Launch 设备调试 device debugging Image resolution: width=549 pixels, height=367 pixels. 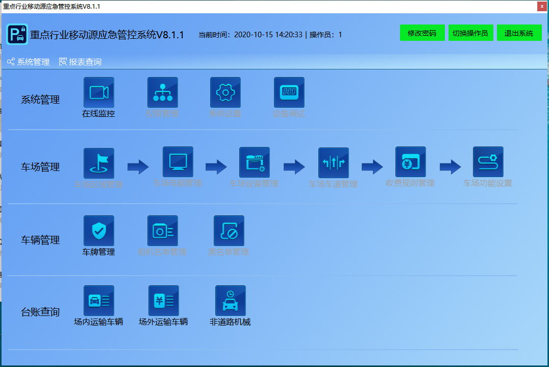[x=289, y=92]
